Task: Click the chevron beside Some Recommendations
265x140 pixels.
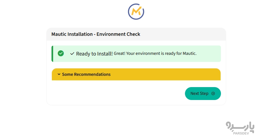Action: pyautogui.click(x=59, y=74)
